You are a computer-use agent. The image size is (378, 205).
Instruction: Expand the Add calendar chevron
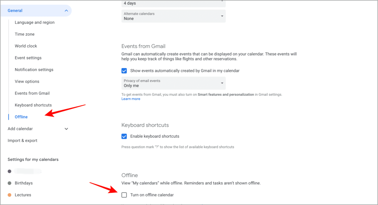tap(66, 129)
